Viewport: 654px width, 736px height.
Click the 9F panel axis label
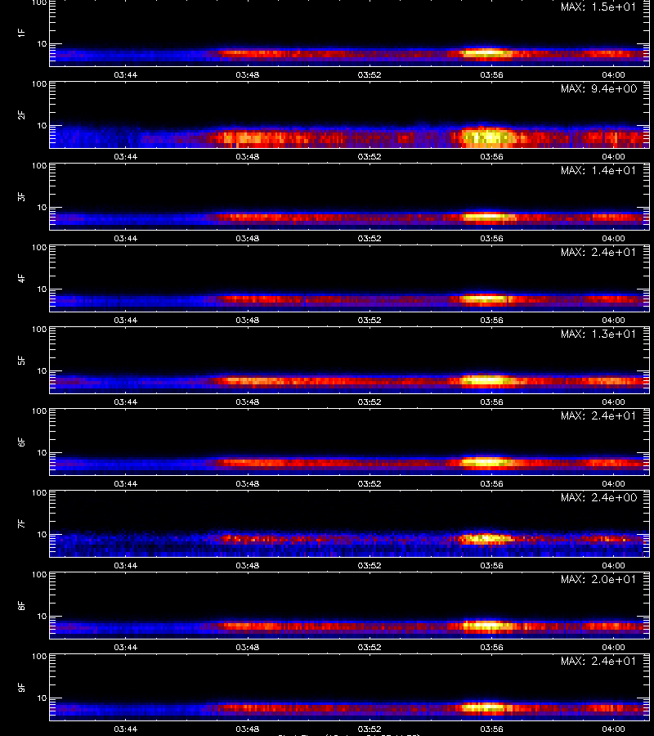tap(21, 687)
